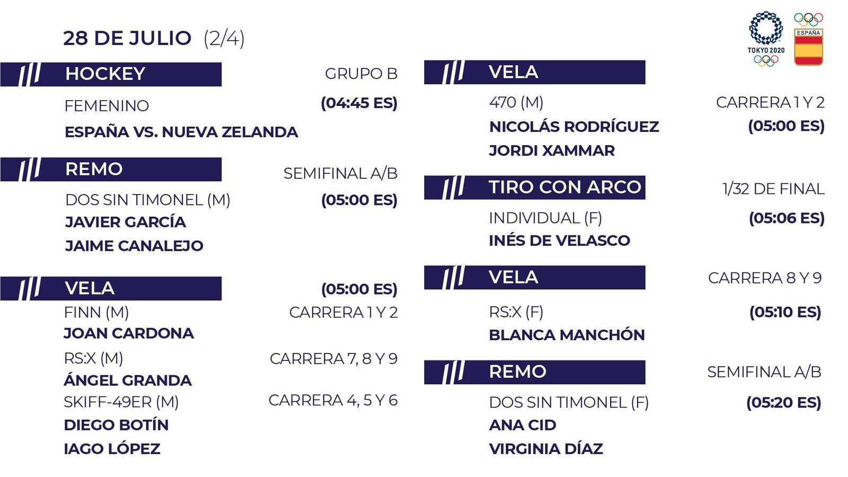Click the (04:45 ES) hockey time

(x=359, y=103)
